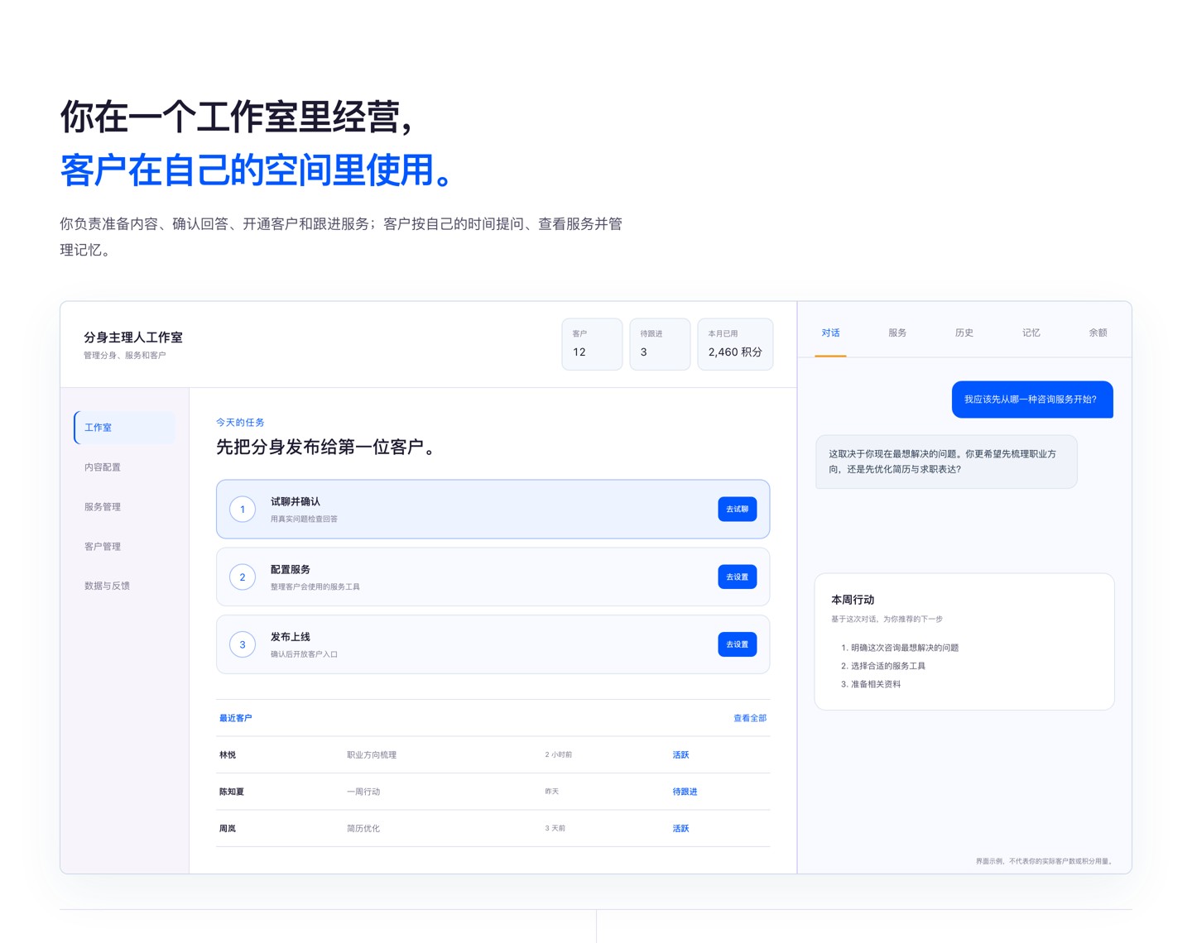The height and width of the screenshot is (943, 1192).
Task: Click the 去试聊 button
Action: 737,509
